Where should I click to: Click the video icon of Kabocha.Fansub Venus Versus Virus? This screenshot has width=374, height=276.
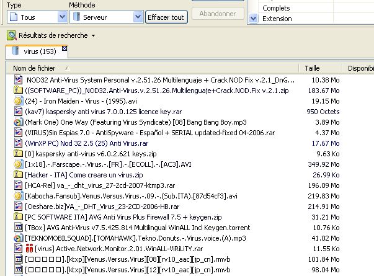[18, 195]
